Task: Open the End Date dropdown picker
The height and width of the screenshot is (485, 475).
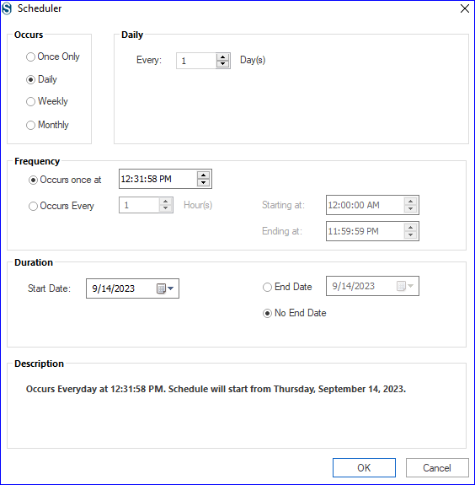Action: pos(410,286)
